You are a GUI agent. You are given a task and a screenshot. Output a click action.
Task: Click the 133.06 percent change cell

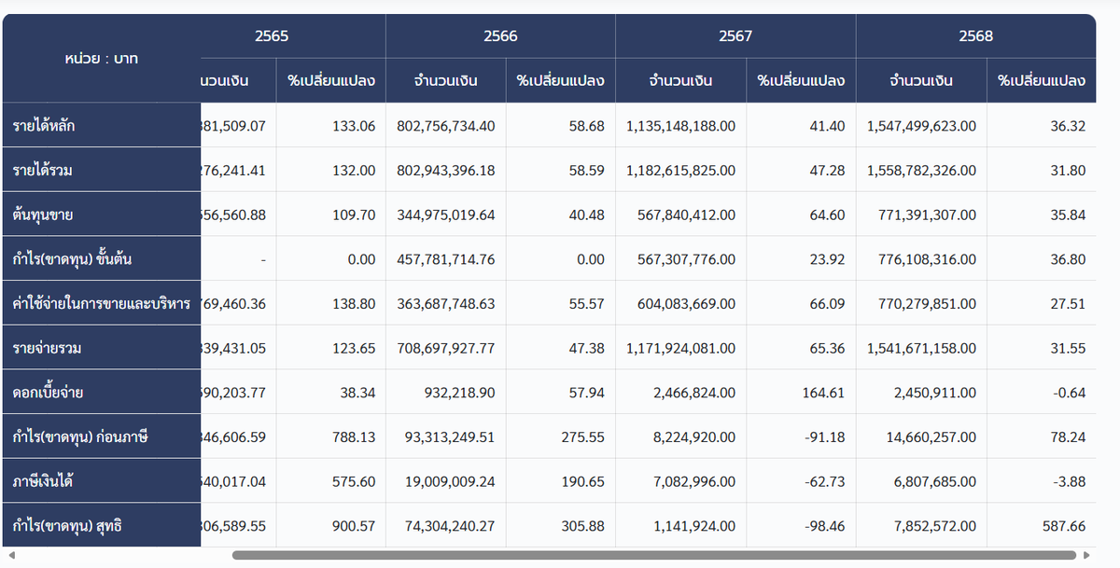(x=331, y=125)
